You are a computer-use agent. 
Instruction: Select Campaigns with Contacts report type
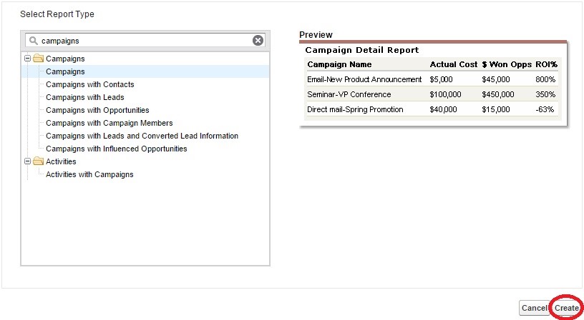pyautogui.click(x=89, y=84)
